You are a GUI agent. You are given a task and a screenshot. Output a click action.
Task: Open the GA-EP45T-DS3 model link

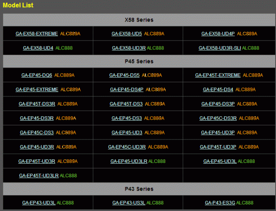coord(126,104)
